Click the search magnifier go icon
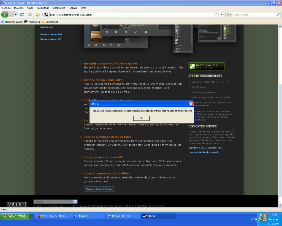Screen dimensions: 282x226 click(x=278, y=15)
